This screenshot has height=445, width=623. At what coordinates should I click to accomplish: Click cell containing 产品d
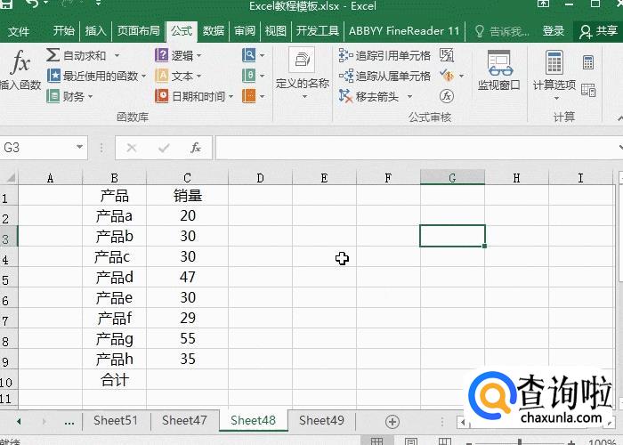[115, 277]
